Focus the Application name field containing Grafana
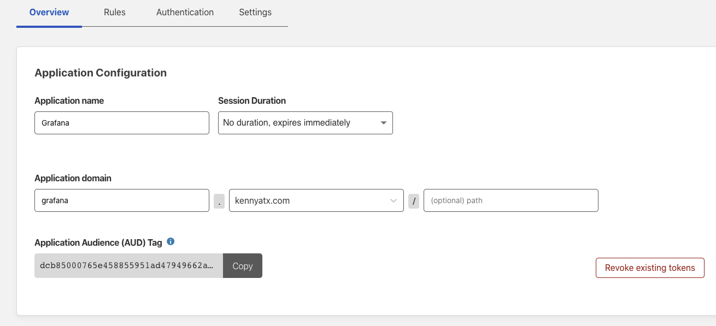 [121, 123]
